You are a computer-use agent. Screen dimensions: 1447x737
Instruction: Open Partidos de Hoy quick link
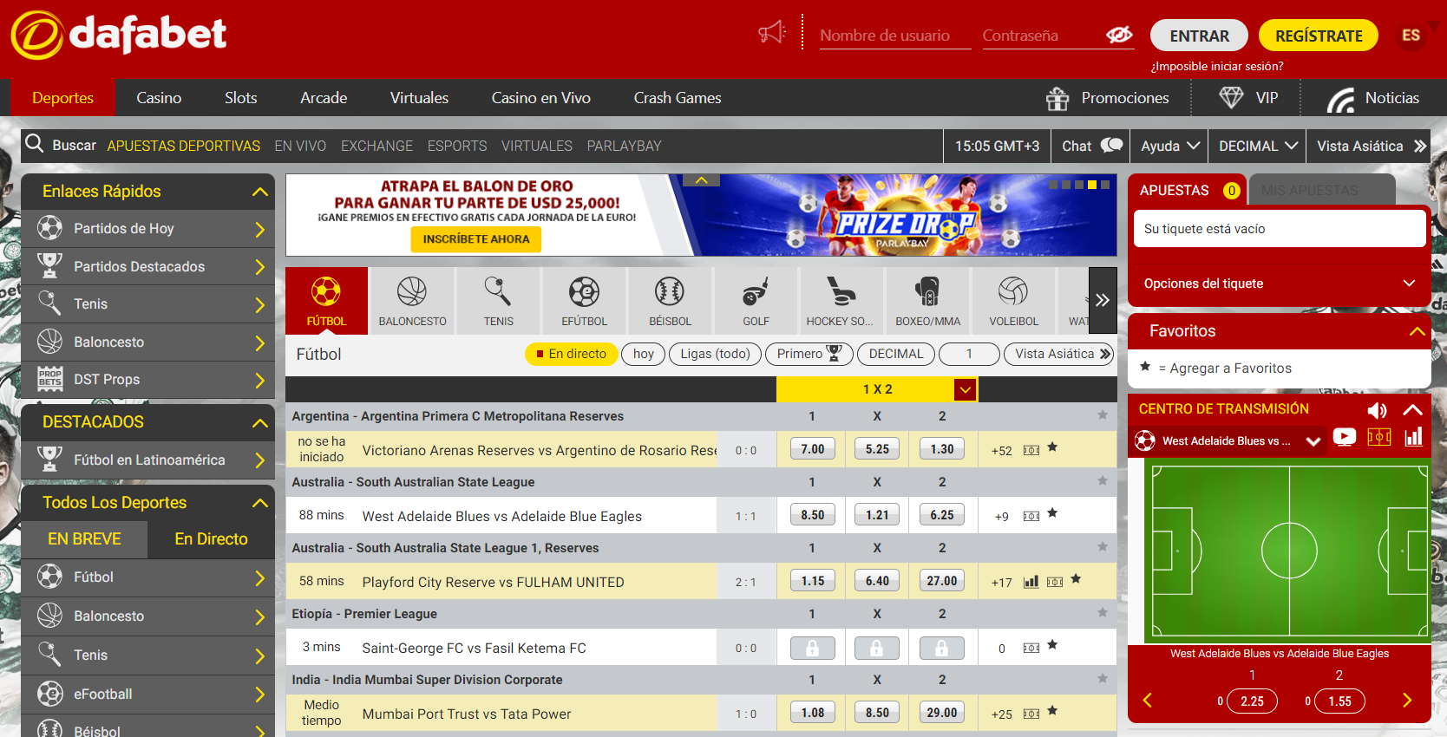[147, 229]
